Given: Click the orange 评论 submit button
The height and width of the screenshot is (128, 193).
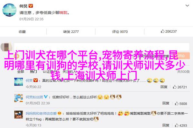Looking at the screenshot, I should coord(182,56).
